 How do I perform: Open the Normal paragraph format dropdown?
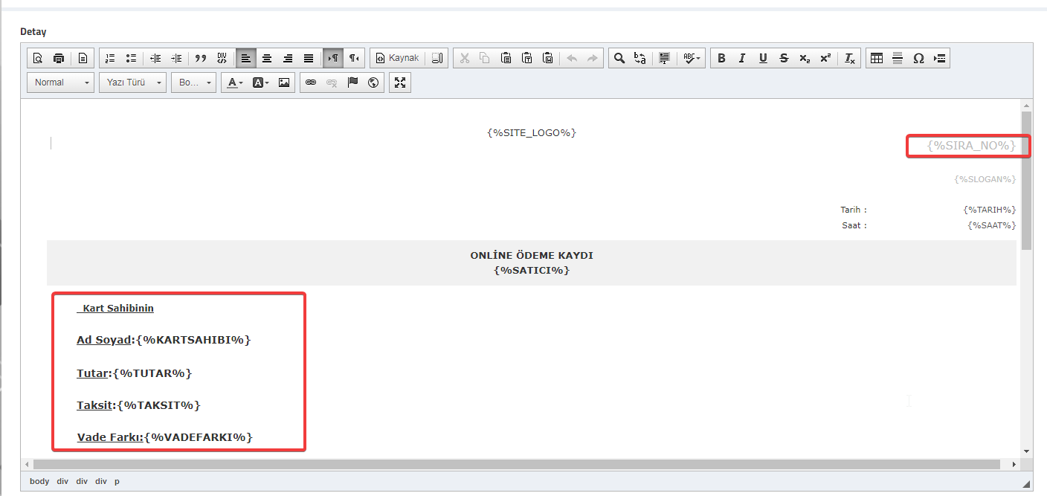(61, 83)
